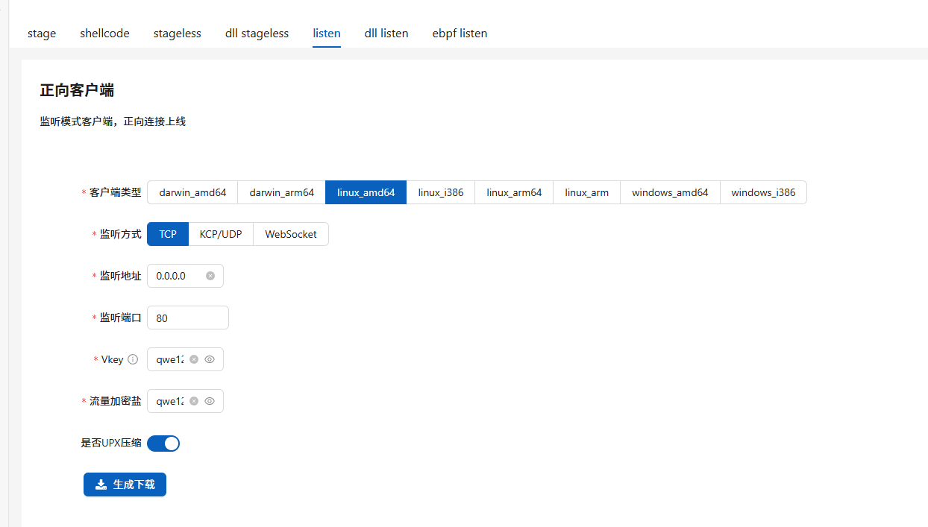The width and height of the screenshot is (928, 527).
Task: Reveal 流量加密盐 value with the eye icon
Action: (210, 401)
